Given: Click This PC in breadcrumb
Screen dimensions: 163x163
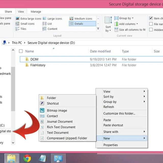Looking at the screenshot, I should click(x=17, y=43).
